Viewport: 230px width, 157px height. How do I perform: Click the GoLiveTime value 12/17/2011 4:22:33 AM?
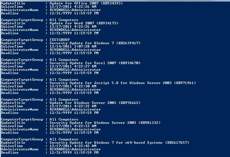pyautogui.click(x=73, y=126)
